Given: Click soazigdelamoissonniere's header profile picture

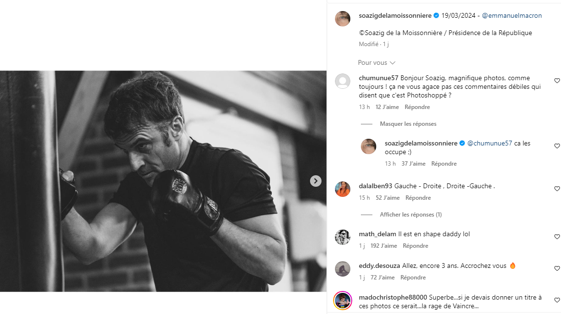Looking at the screenshot, I should coord(343,18).
